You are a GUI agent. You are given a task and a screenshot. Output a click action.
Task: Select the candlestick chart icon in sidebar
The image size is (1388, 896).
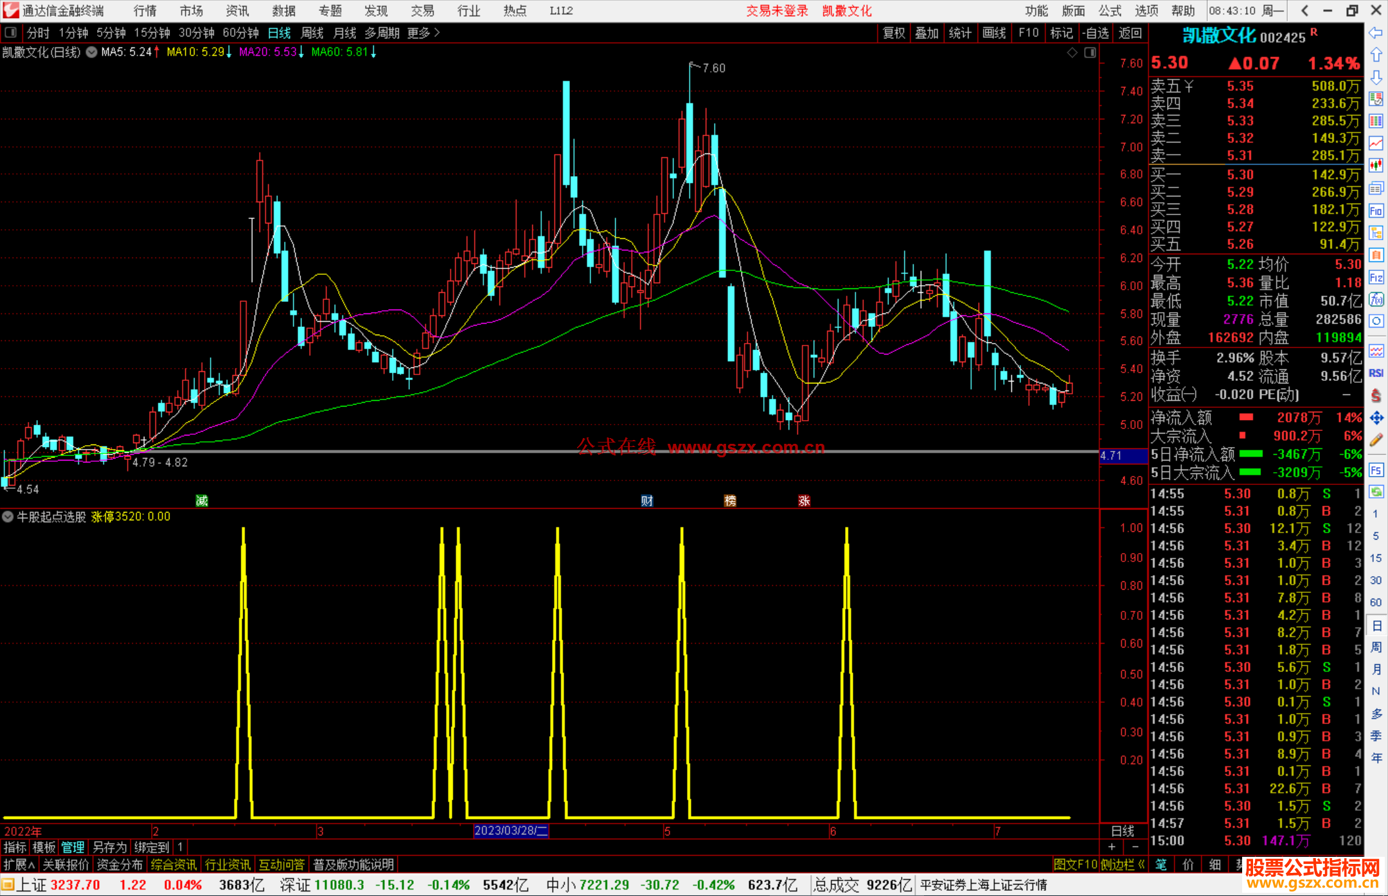point(1376,166)
